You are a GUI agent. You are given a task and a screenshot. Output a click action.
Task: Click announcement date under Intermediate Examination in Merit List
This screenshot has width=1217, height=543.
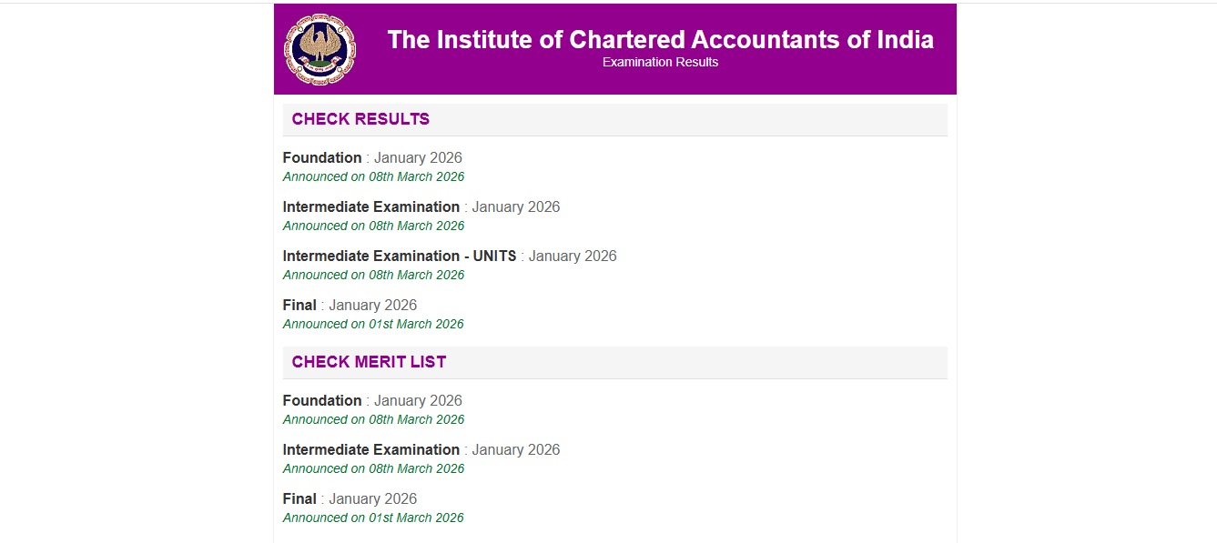click(x=373, y=468)
